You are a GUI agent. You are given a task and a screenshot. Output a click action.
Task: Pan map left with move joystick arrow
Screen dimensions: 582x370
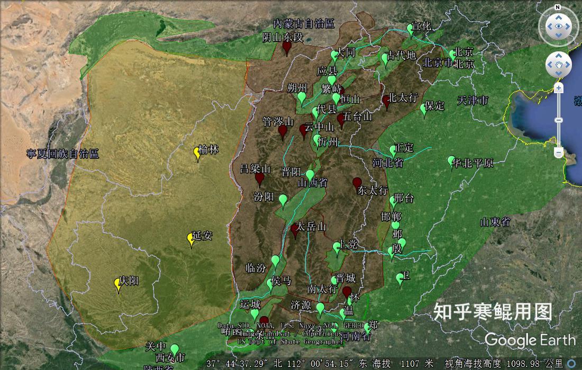[x=550, y=65]
